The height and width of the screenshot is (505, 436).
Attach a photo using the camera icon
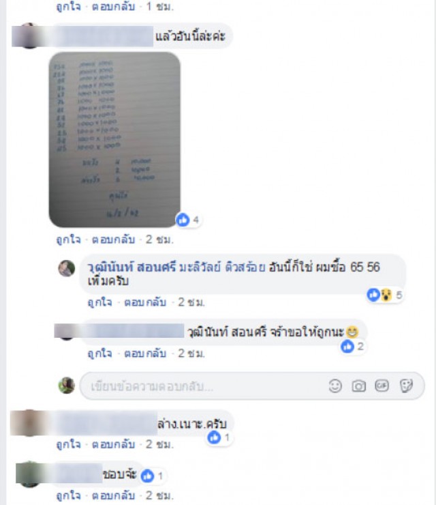pyautogui.click(x=358, y=386)
